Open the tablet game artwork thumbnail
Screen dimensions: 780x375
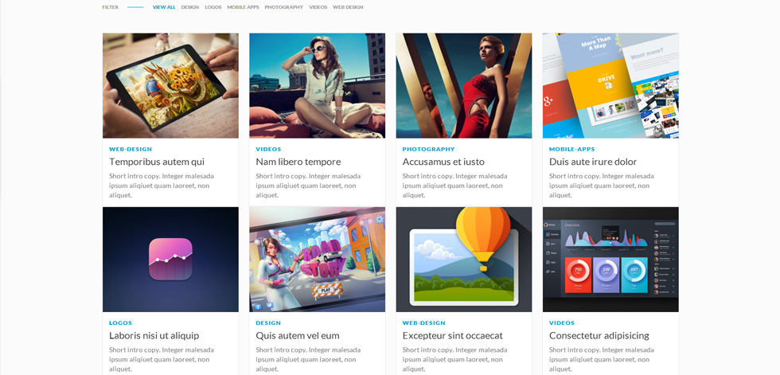(170, 85)
